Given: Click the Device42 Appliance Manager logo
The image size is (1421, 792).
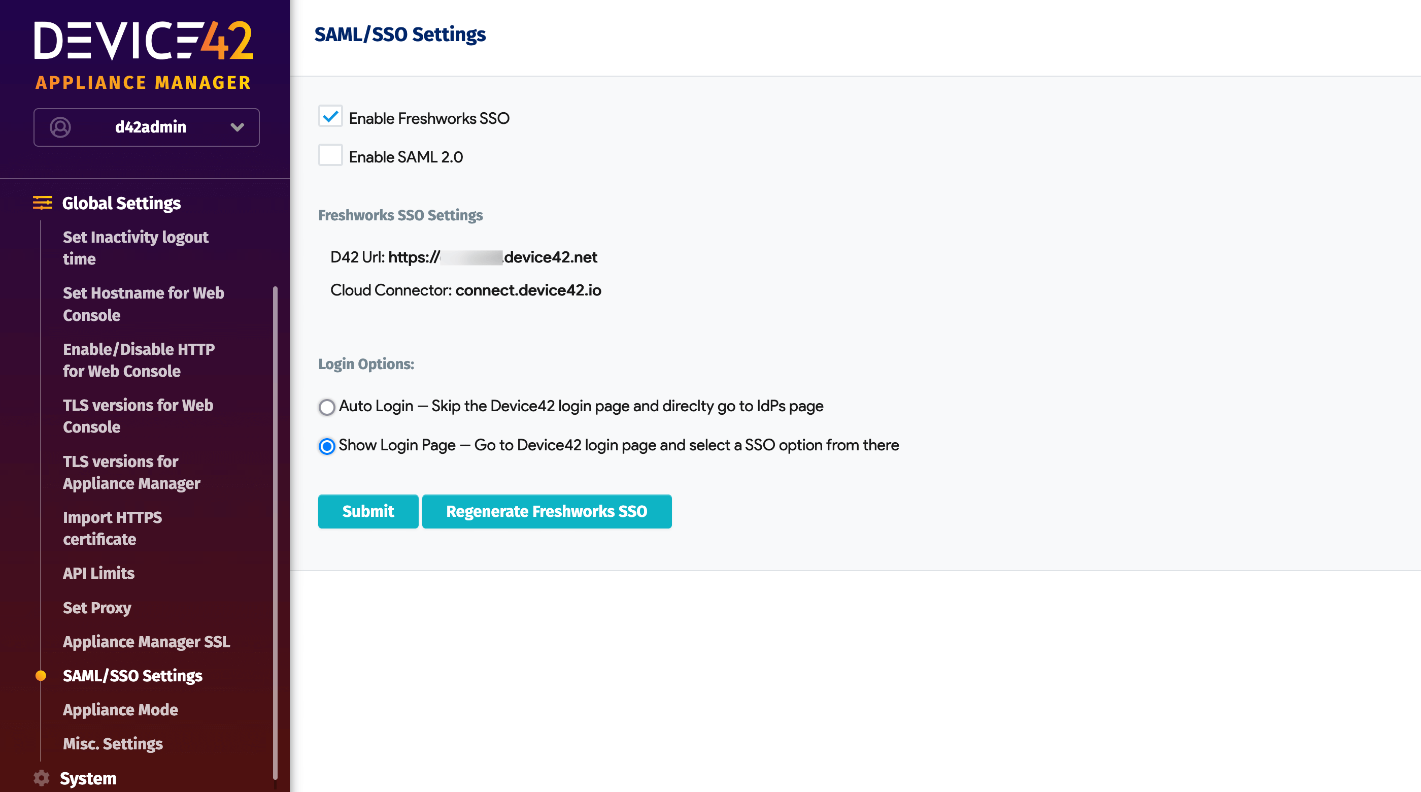Looking at the screenshot, I should [x=143, y=52].
